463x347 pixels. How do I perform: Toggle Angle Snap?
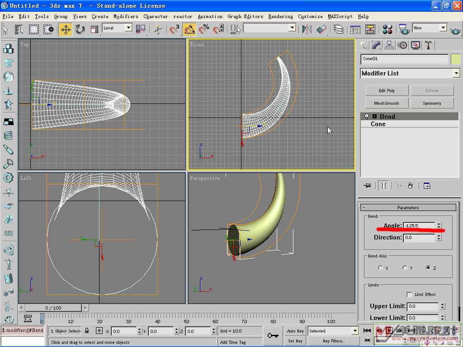click(189, 29)
